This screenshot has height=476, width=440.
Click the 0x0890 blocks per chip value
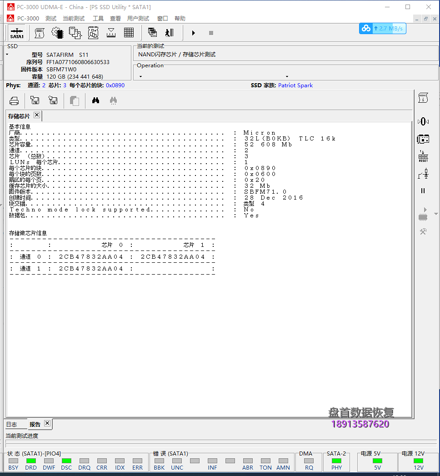click(x=115, y=85)
